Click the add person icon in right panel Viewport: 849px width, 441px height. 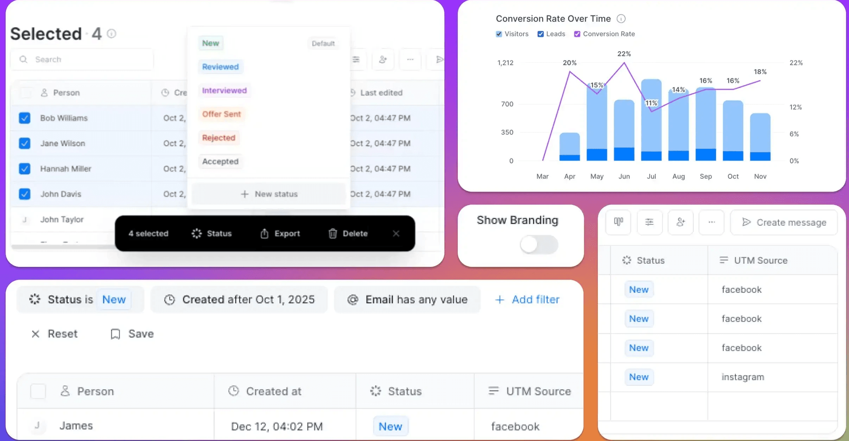click(x=680, y=222)
